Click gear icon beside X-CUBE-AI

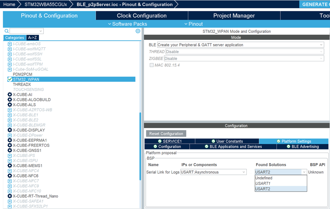(10, 95)
